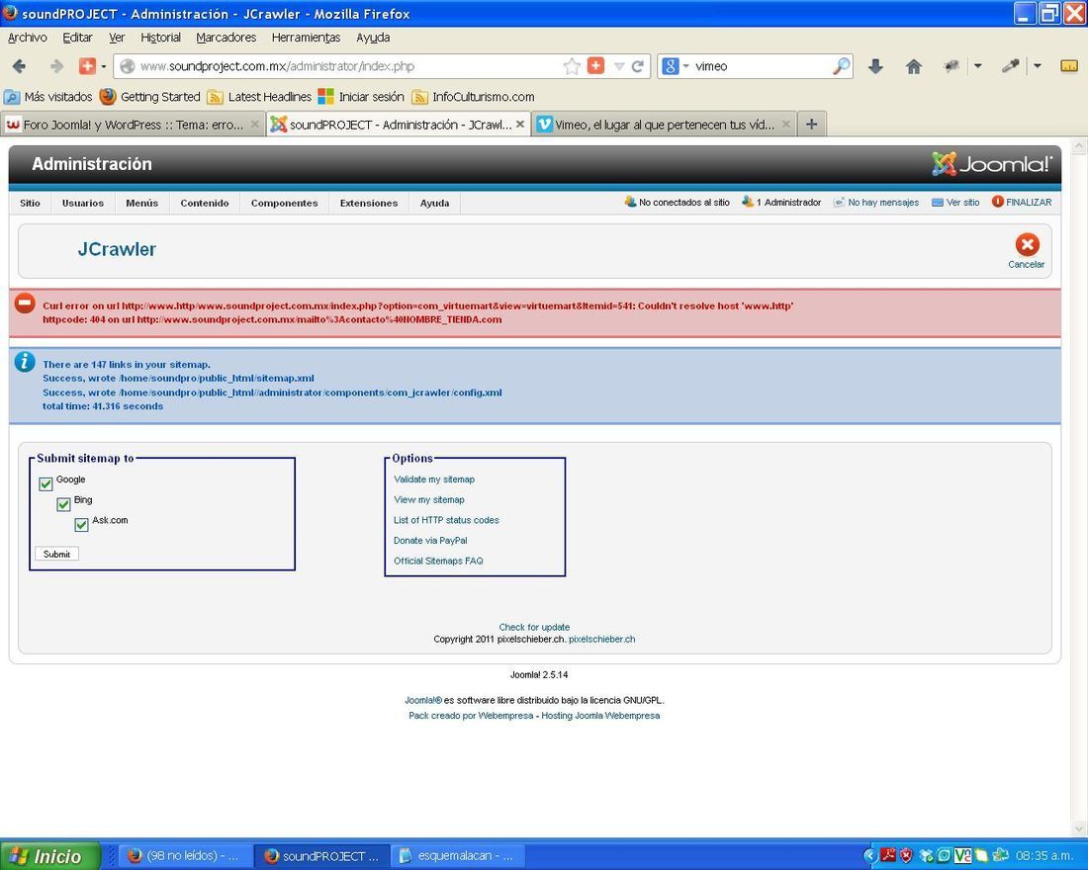
Task: Open the Downloads arrow icon
Action: pos(875,66)
